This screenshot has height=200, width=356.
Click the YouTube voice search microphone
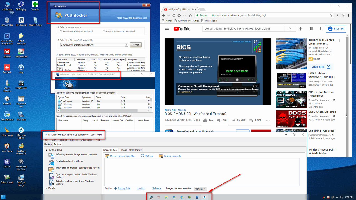point(301,29)
